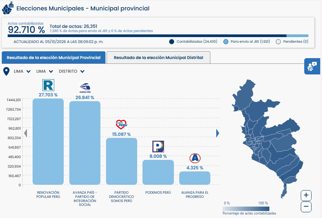This screenshot has width=322, height=218.
Task: Click the Elecciones Municipales map building icon
Action: point(8,8)
